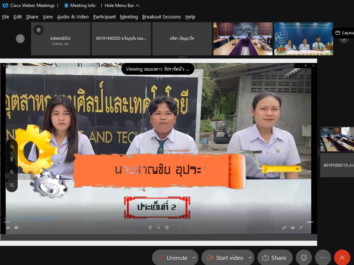Start video camera
This screenshot has height=265, width=354.
[225, 258]
